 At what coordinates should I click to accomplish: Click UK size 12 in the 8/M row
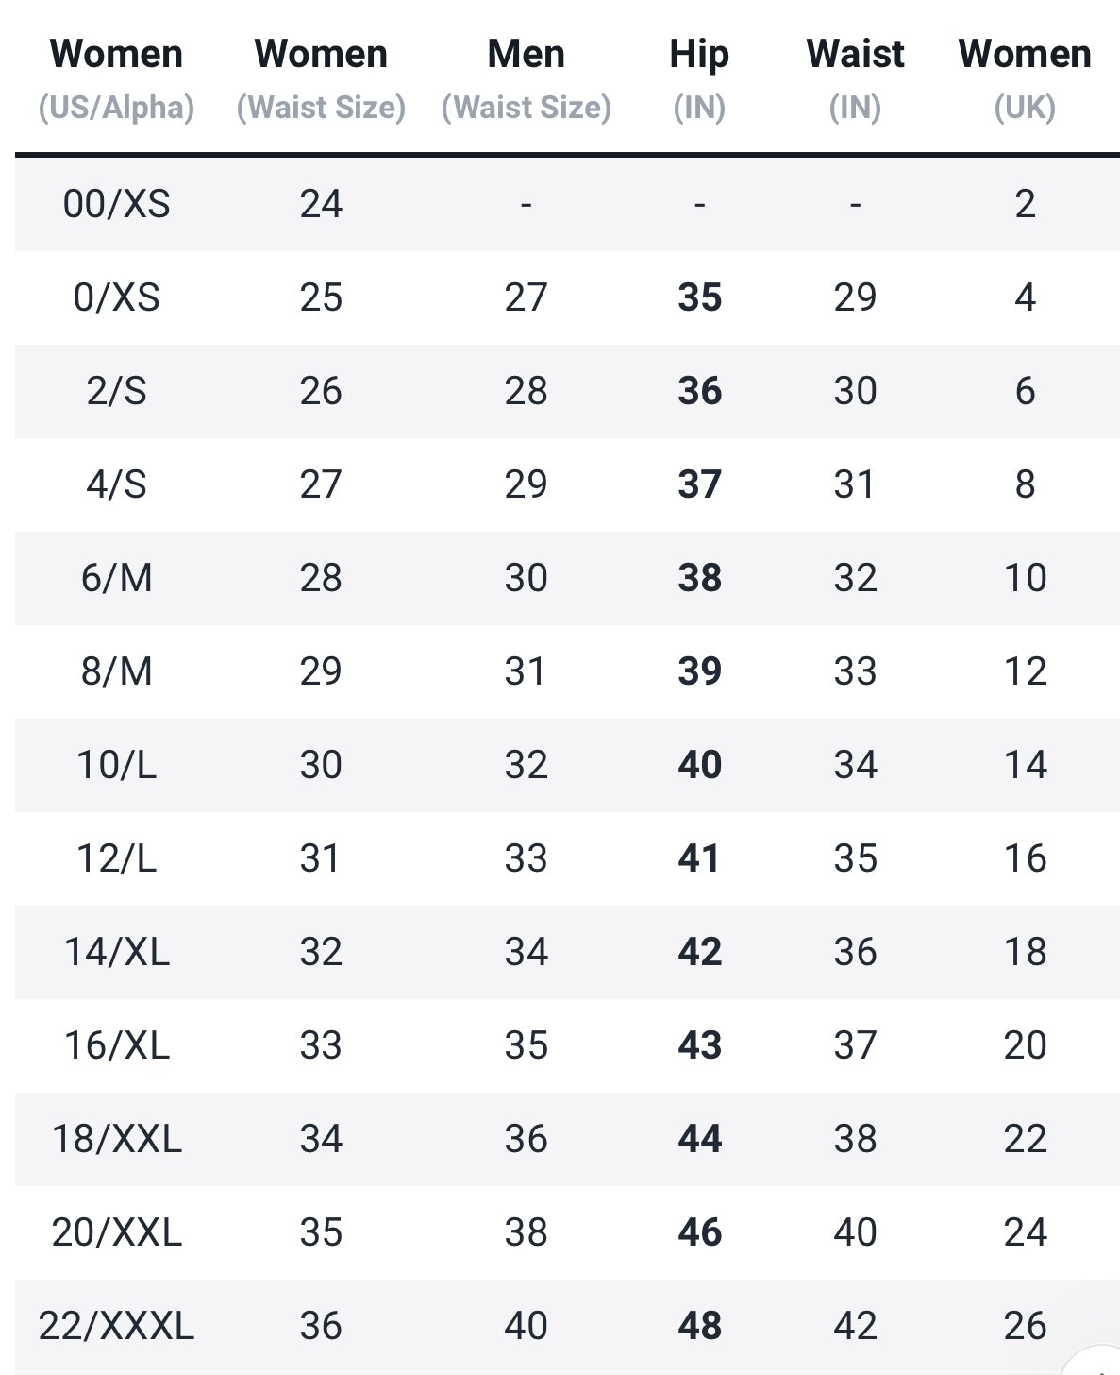point(1025,671)
